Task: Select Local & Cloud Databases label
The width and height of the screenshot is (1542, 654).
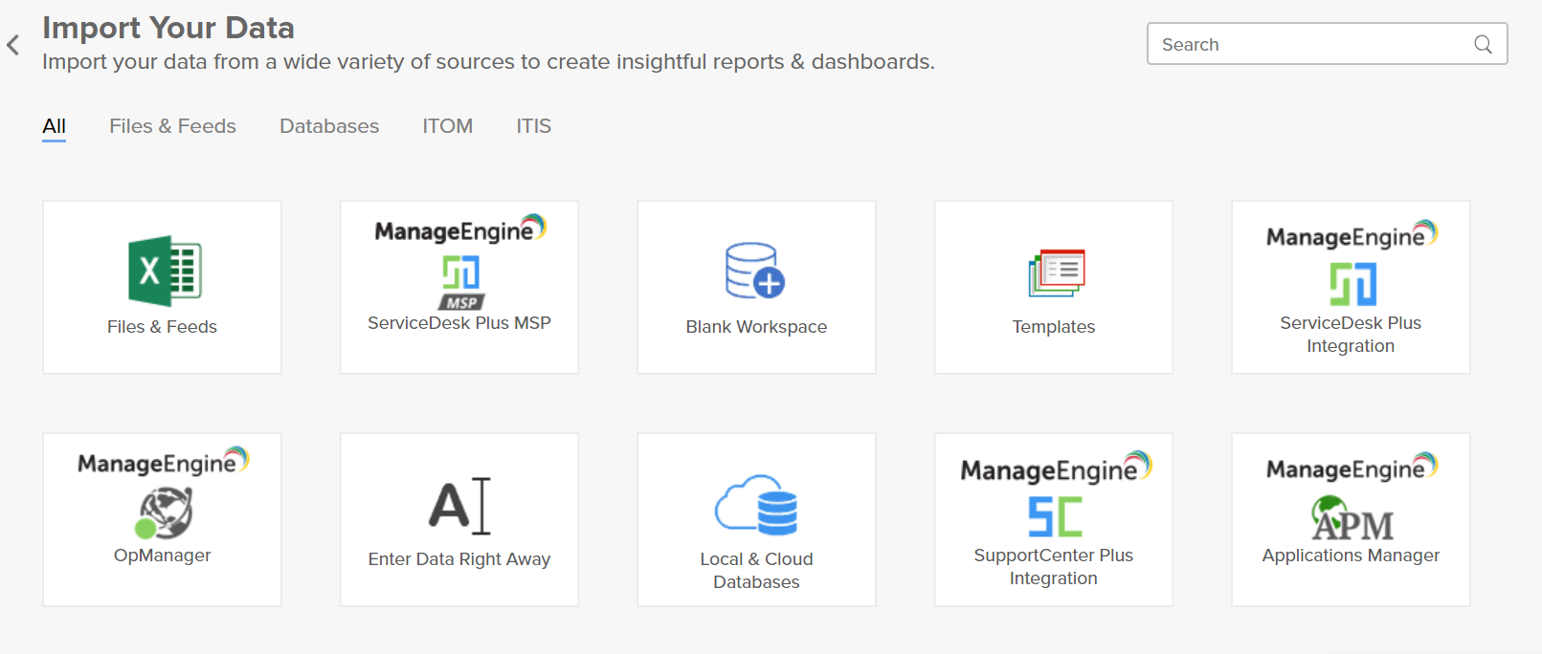Action: 756,571
